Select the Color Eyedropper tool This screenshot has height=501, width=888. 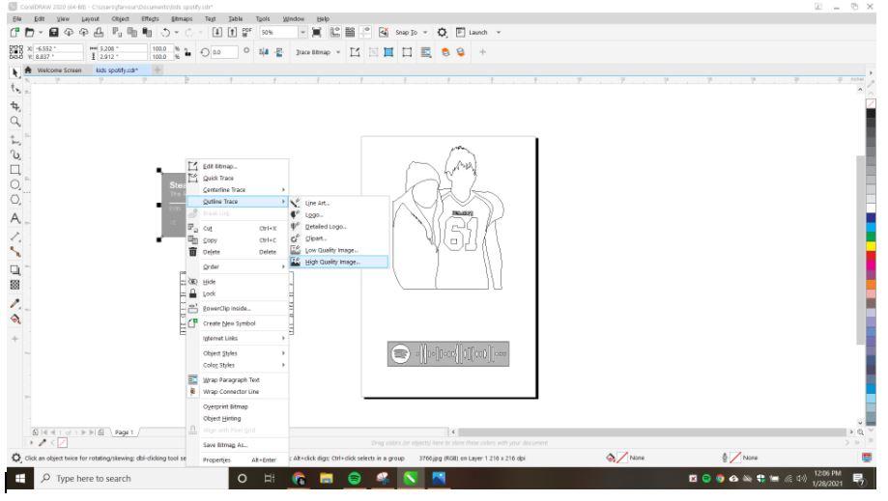point(15,304)
